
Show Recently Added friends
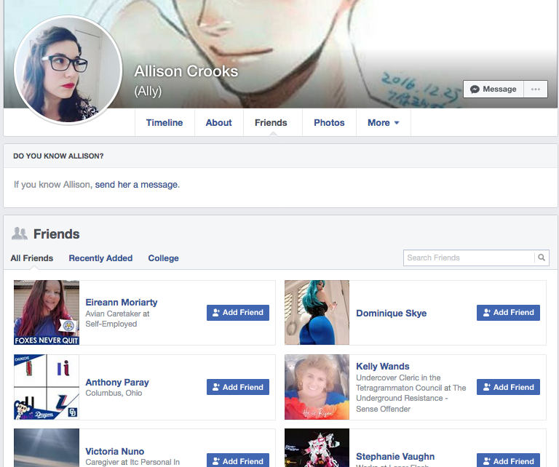tap(100, 258)
